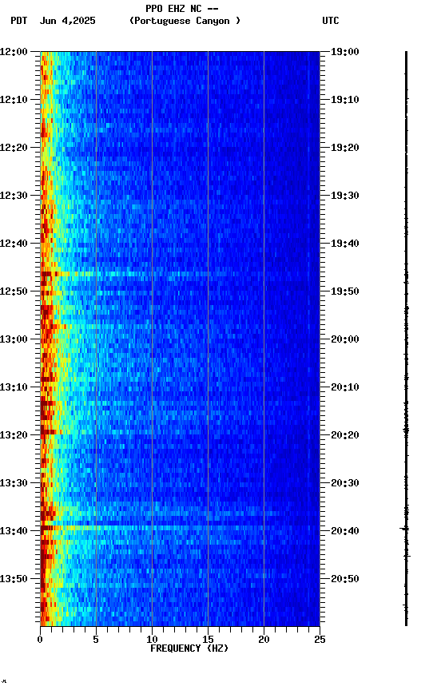
Task: Click the 19:50 UTC time label
Action: coord(344,291)
